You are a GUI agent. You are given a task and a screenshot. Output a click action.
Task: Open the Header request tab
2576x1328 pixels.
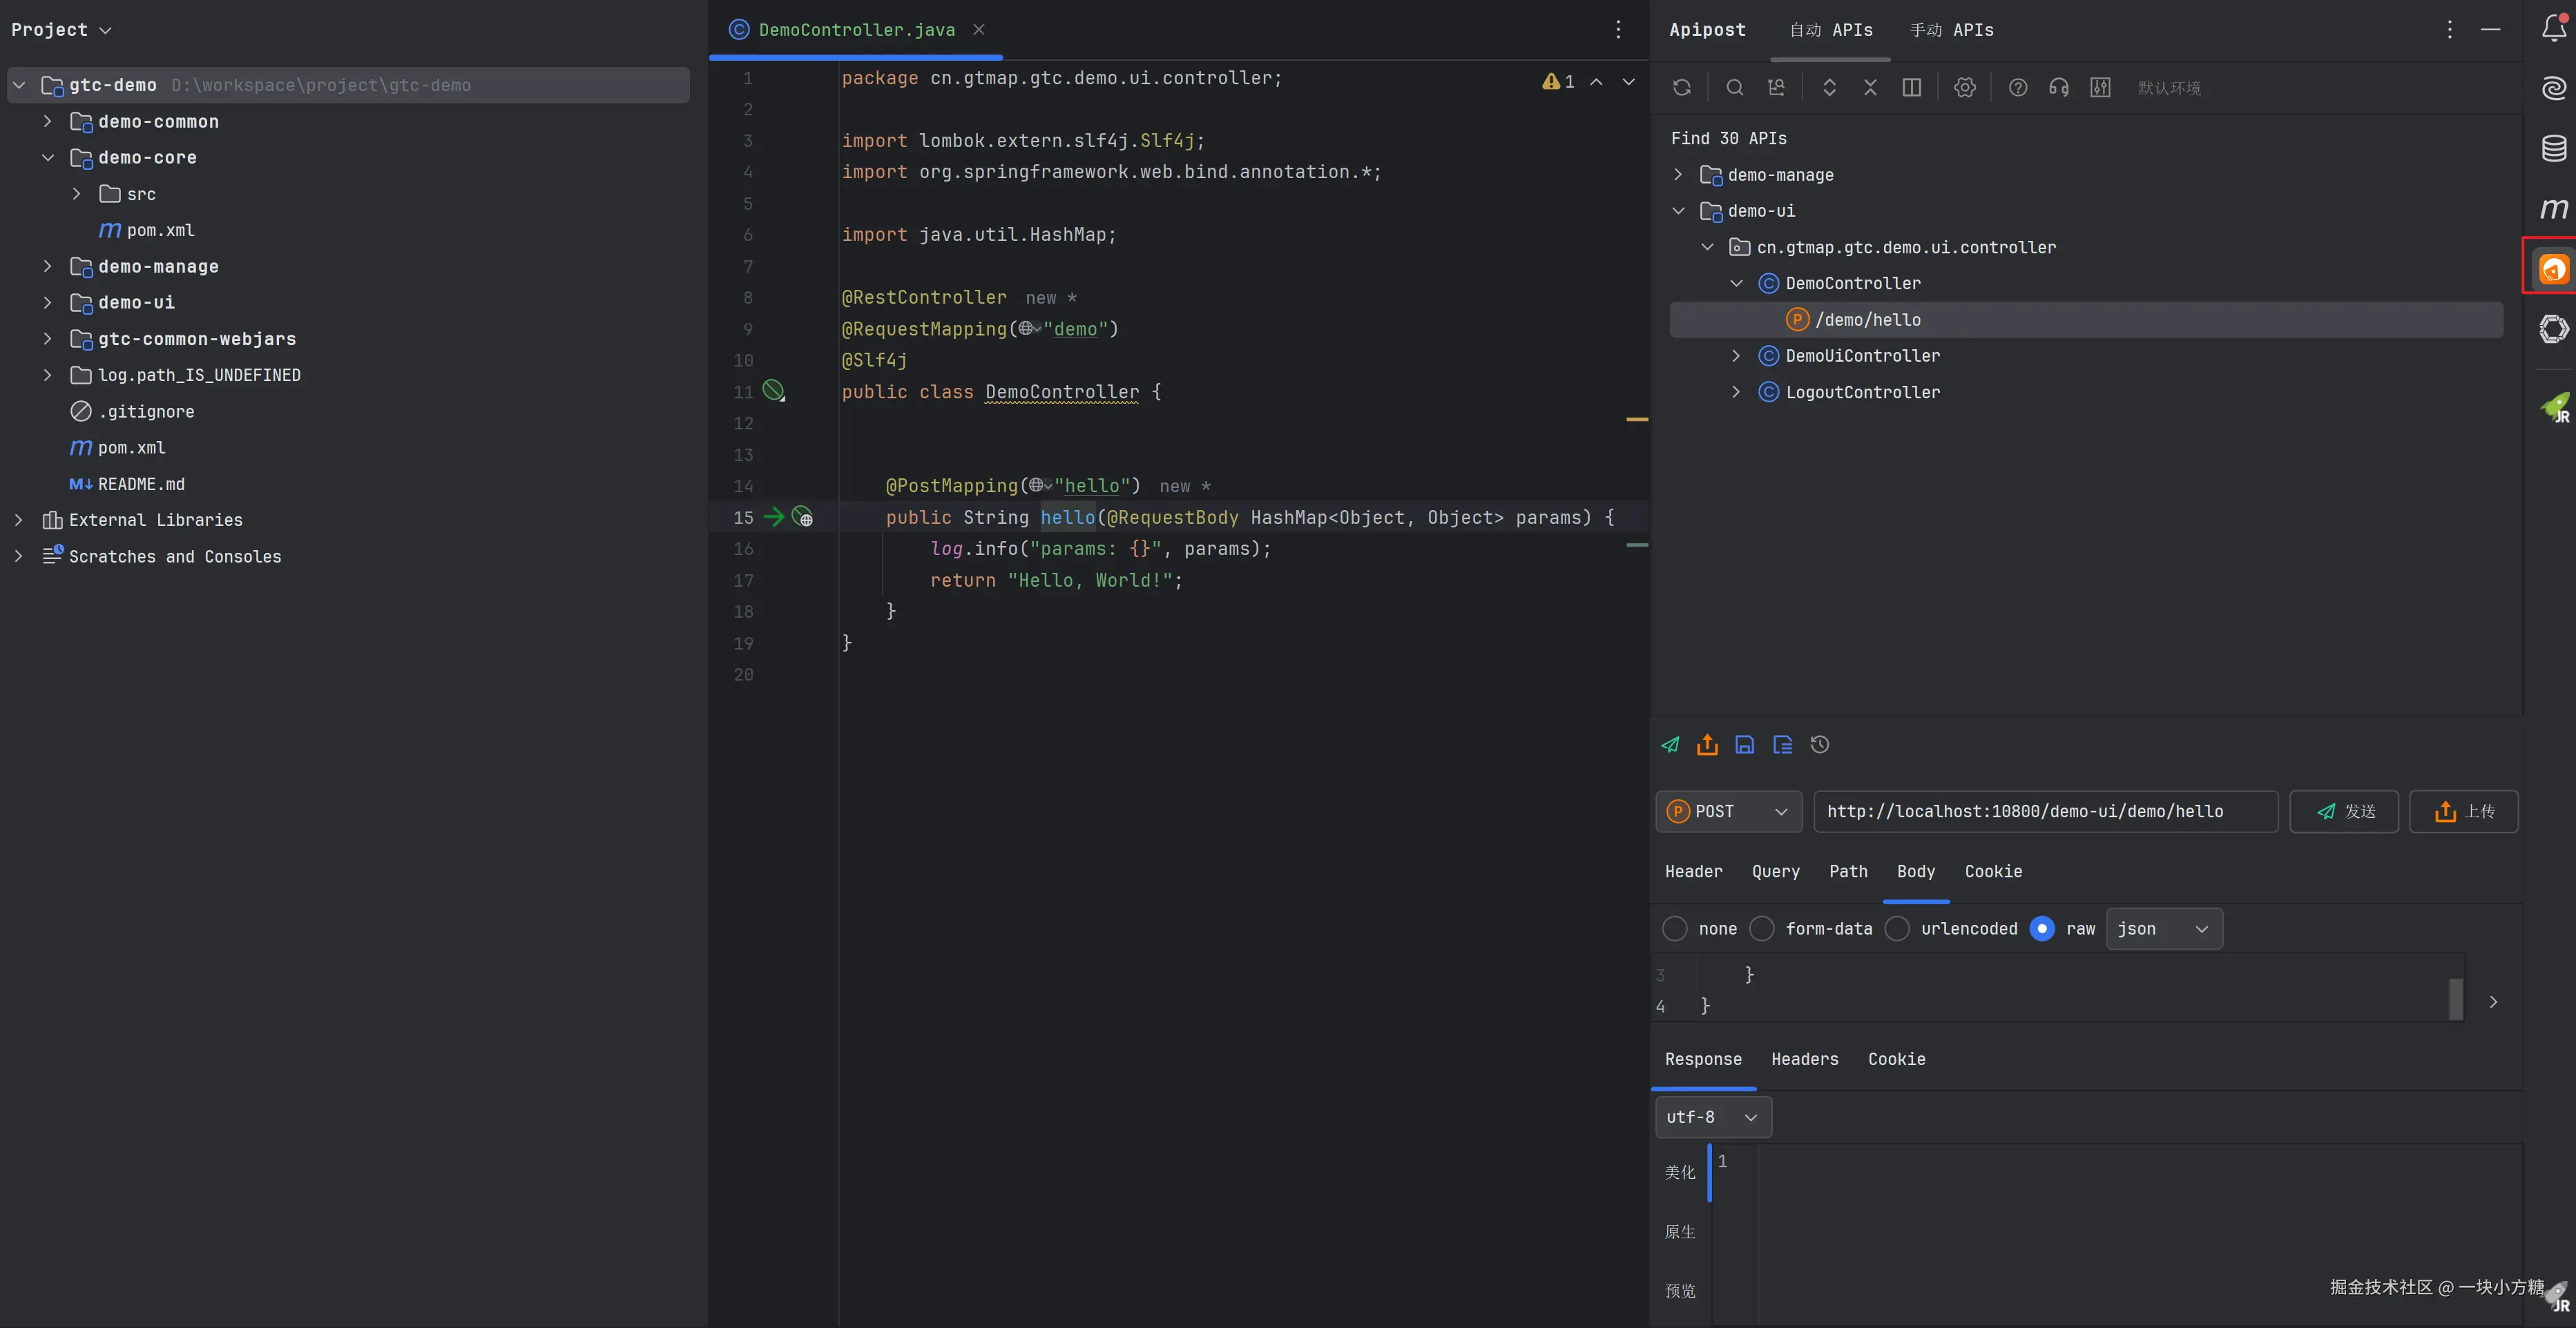click(1693, 871)
